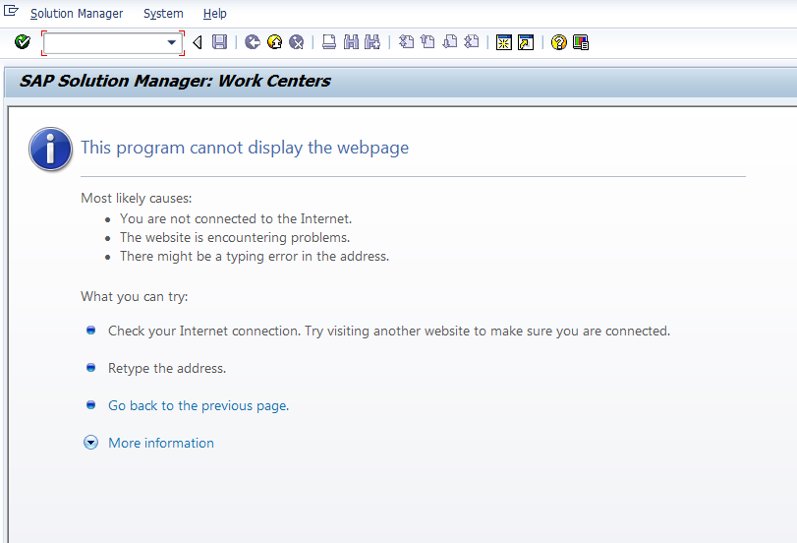Viewport: 797px width, 543px height.
Task: Click the Save diskette icon
Action: (x=219, y=42)
